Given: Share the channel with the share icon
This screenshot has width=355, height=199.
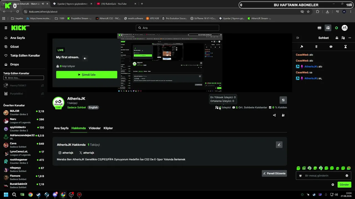Looking at the screenshot, I should (274, 115).
